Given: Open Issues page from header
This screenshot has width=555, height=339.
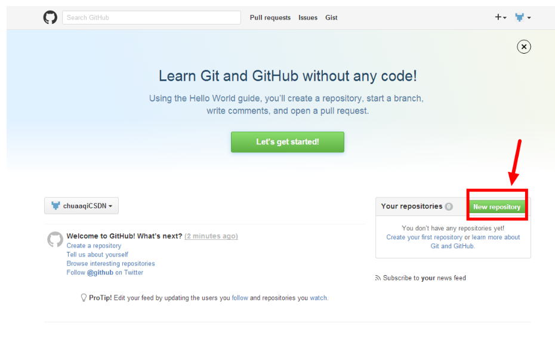Looking at the screenshot, I should point(307,18).
